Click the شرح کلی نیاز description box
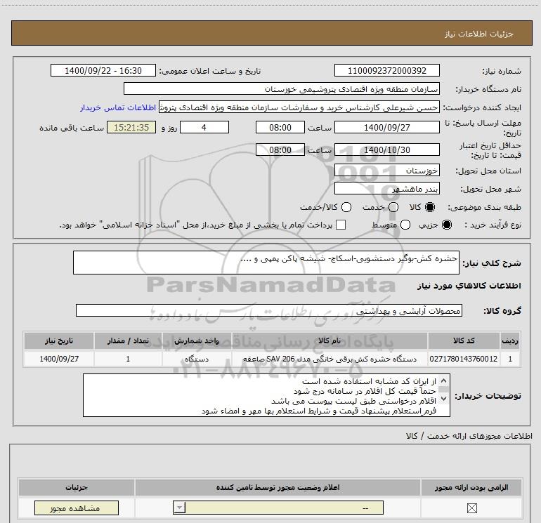Screen dimensions: 541x523 tap(266, 263)
